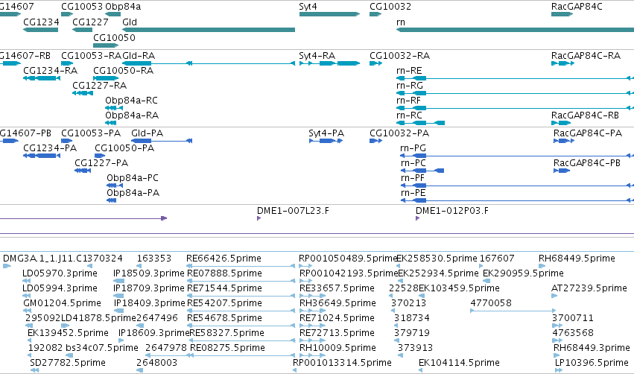The width and height of the screenshot is (634, 374).
Task: Click the rn-RG transcript label
Action: click(410, 86)
